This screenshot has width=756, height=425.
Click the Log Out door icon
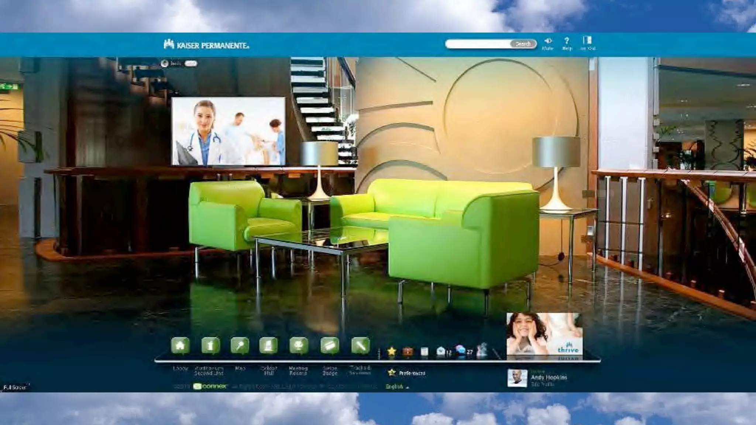[587, 41]
